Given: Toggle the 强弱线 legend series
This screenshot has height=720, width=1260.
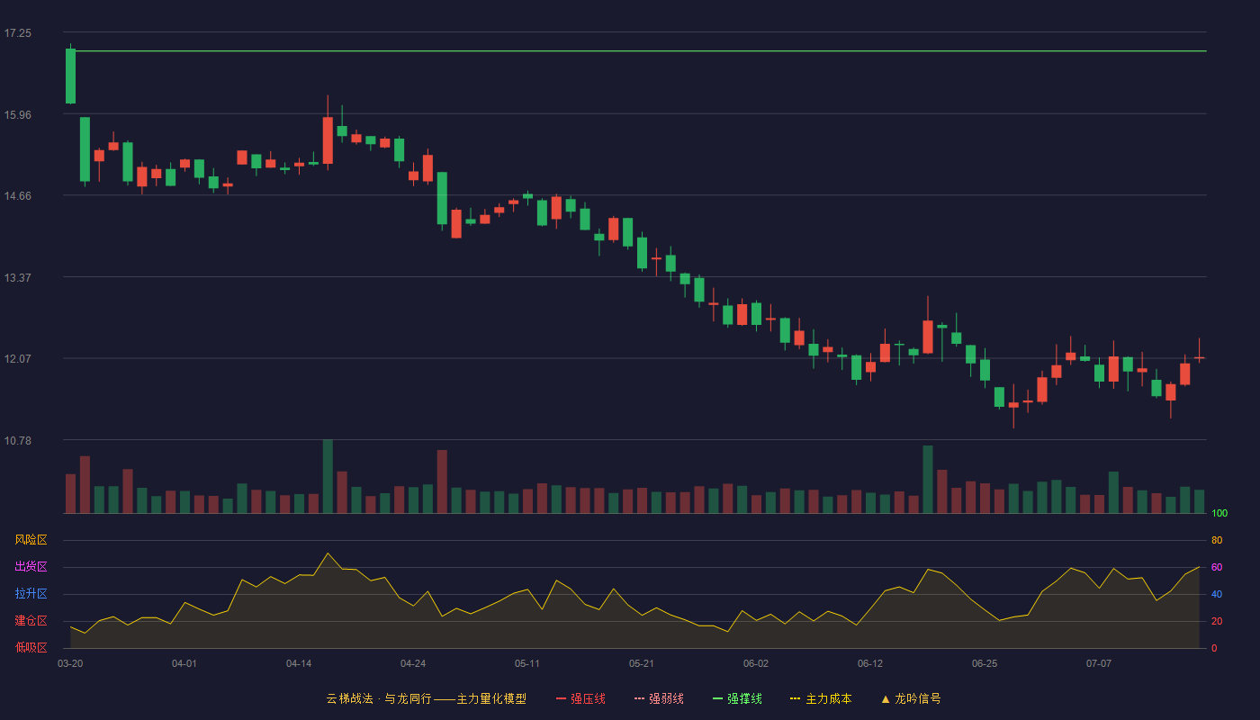Looking at the screenshot, I should coord(659,698).
